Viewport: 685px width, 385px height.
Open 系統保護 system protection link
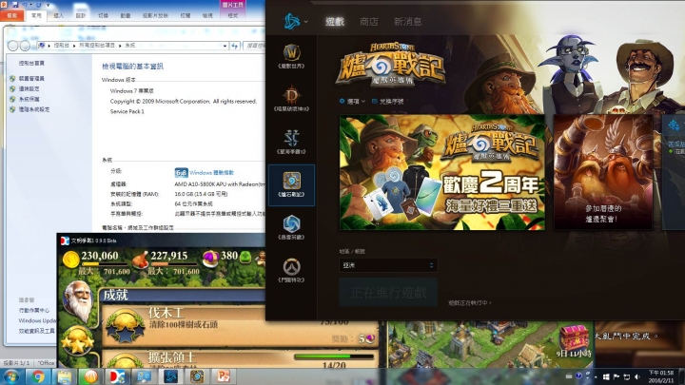click(x=29, y=99)
